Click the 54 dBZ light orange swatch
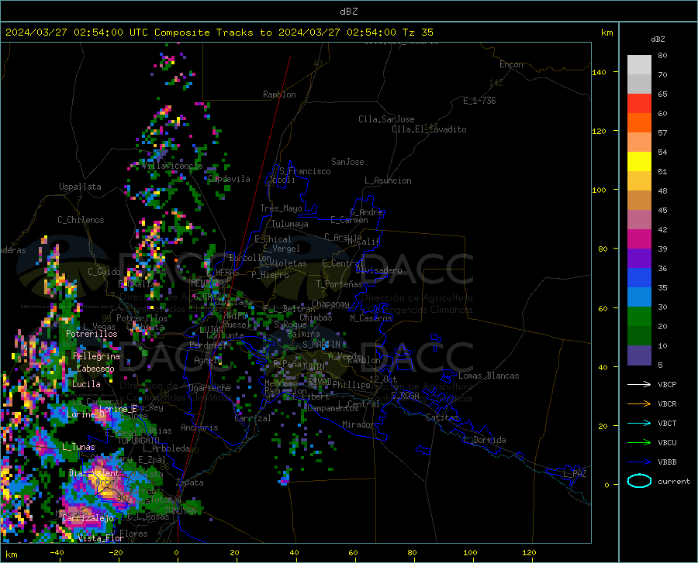This screenshot has width=698, height=563. pos(639,142)
